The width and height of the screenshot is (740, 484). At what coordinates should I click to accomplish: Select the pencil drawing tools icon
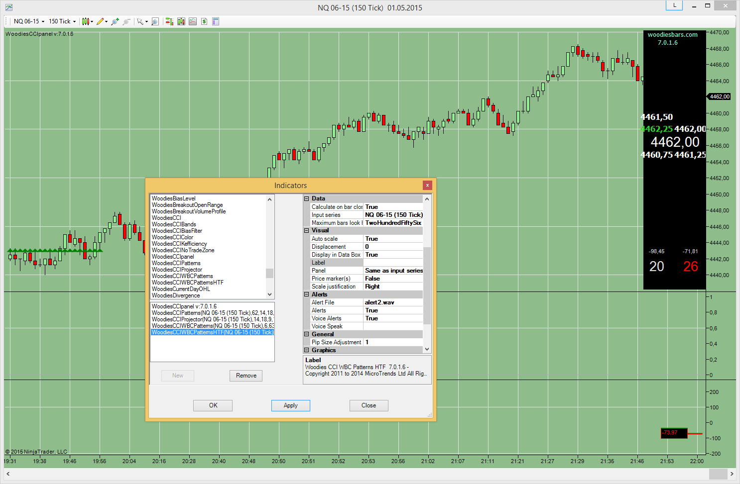(x=101, y=21)
